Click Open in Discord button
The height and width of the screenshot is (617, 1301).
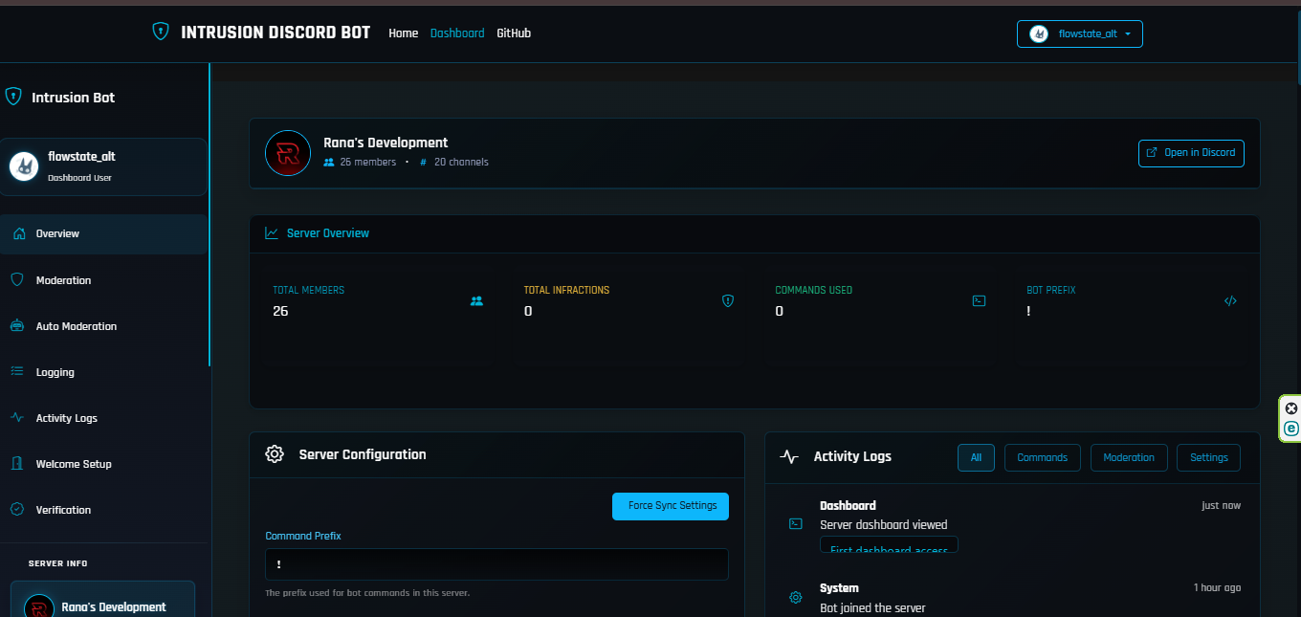pos(1191,153)
